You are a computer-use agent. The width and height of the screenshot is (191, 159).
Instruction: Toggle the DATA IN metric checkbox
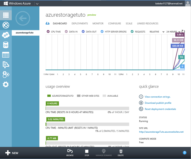[x=66, y=32]
